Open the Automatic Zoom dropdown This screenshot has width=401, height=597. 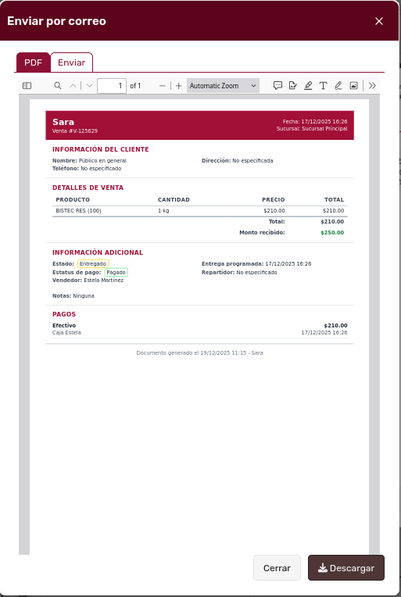tap(223, 86)
